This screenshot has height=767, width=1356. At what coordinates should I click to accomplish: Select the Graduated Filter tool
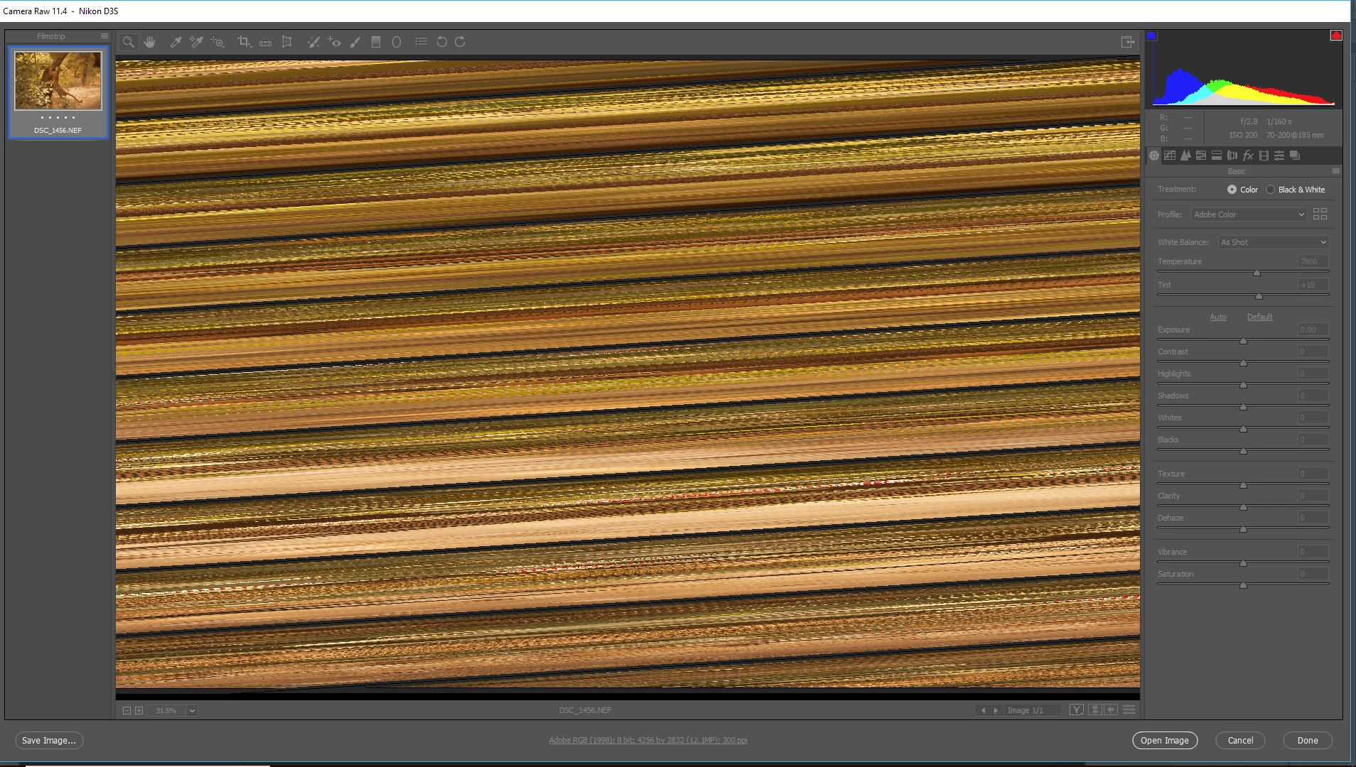click(376, 42)
